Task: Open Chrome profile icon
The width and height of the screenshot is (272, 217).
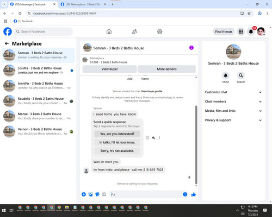Action: tap(259, 13)
